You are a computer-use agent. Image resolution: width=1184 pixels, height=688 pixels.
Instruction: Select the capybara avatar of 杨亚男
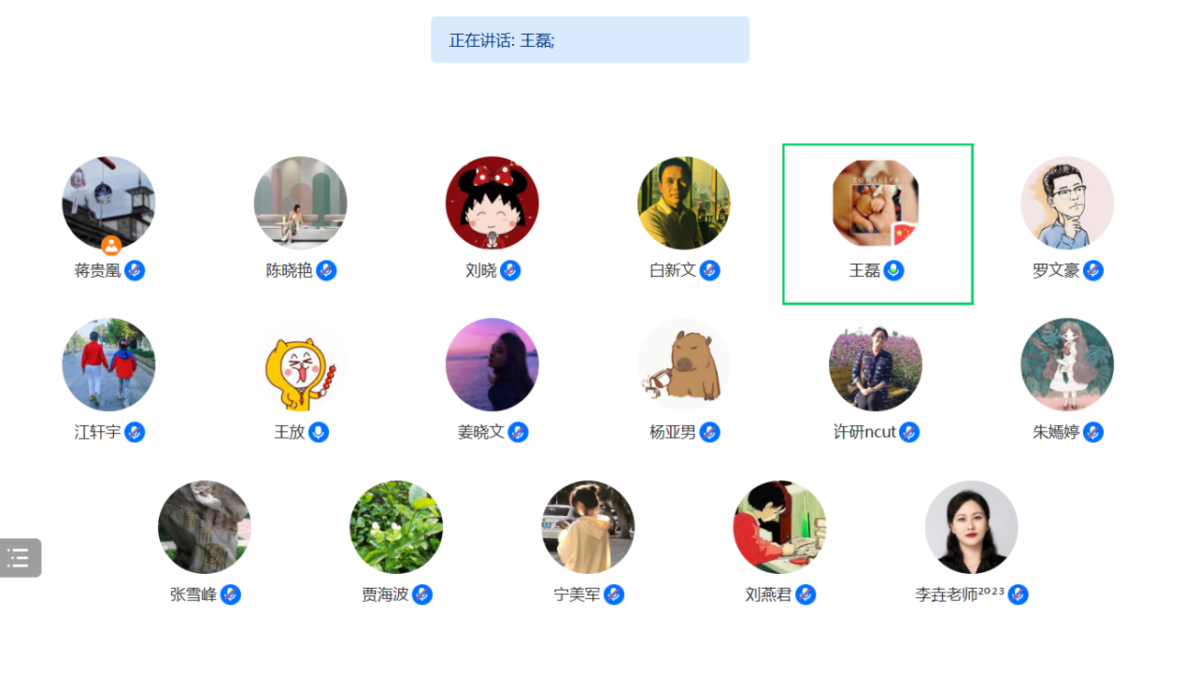click(x=684, y=365)
